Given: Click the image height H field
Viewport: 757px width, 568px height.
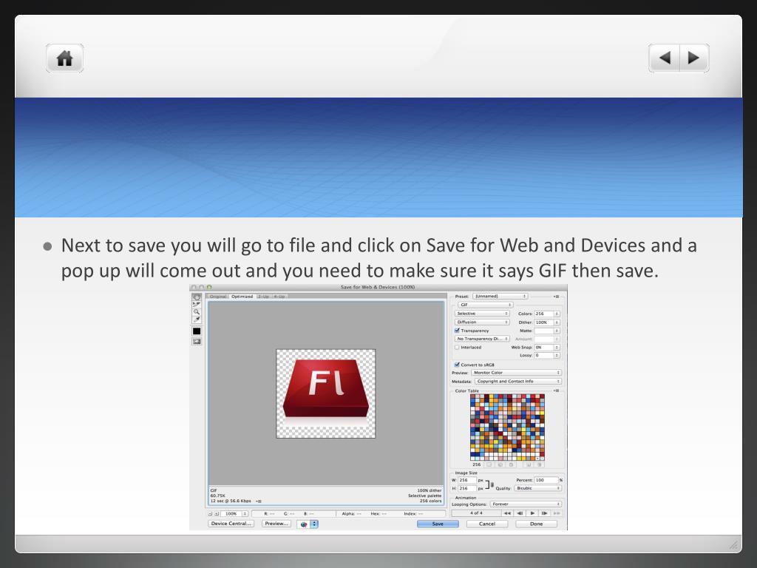Looking at the screenshot, I should point(467,488).
